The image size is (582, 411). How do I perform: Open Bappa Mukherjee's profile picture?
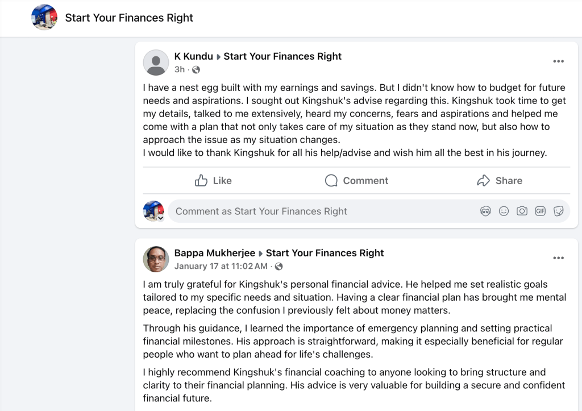point(155,259)
